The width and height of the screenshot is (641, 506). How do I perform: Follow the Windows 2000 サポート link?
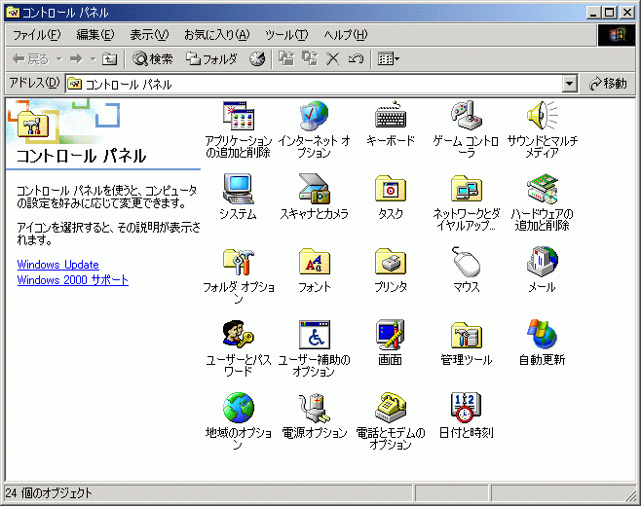pyautogui.click(x=73, y=280)
